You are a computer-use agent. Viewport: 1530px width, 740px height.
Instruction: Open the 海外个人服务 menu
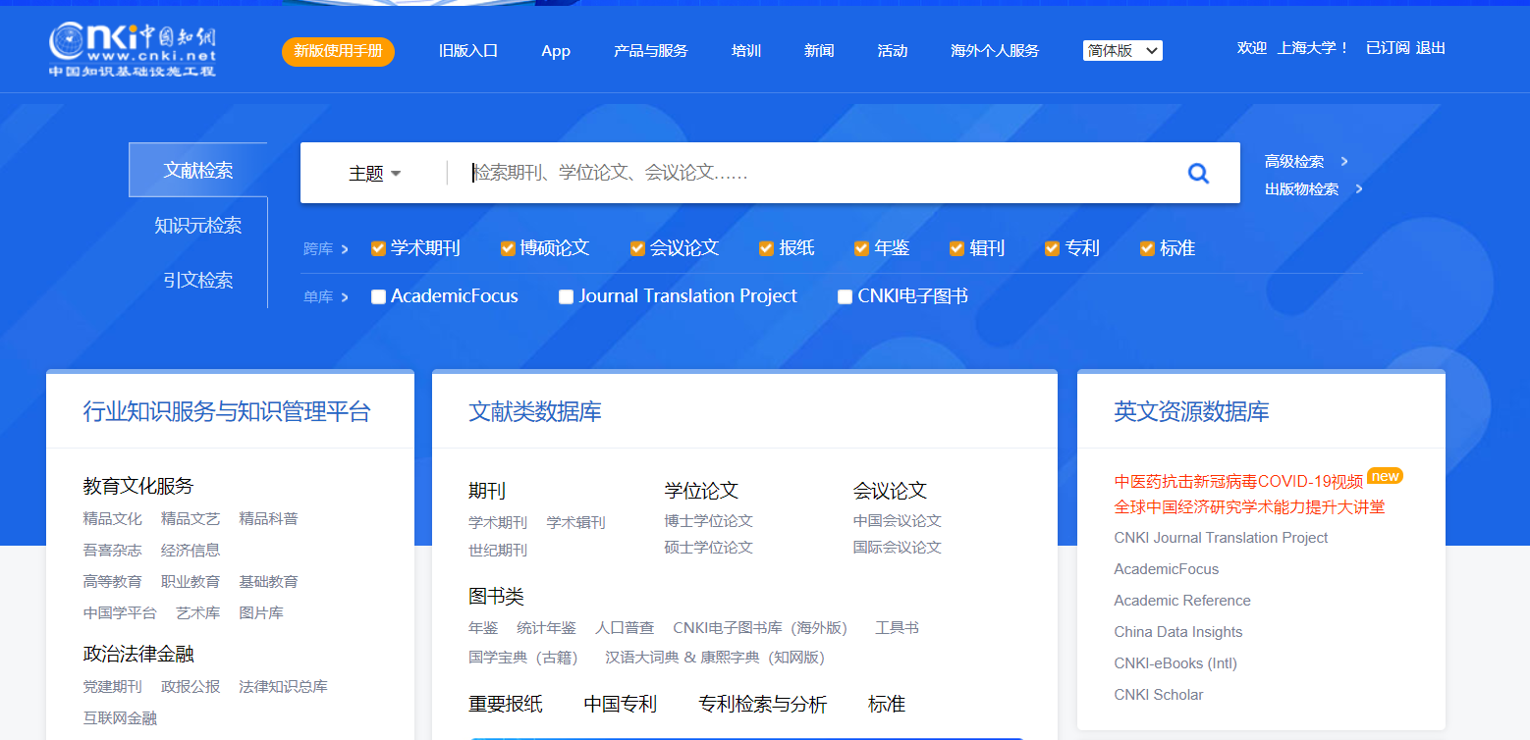click(995, 50)
